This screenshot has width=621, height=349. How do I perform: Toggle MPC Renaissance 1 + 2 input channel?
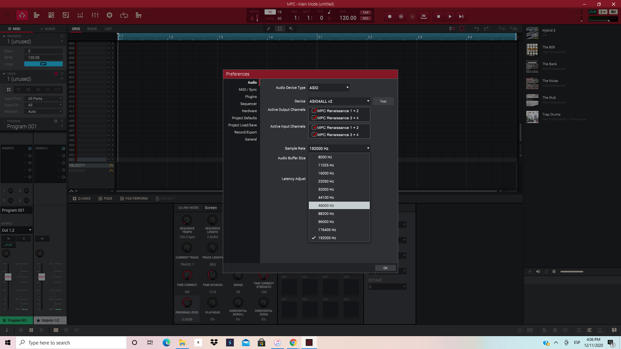pos(314,127)
